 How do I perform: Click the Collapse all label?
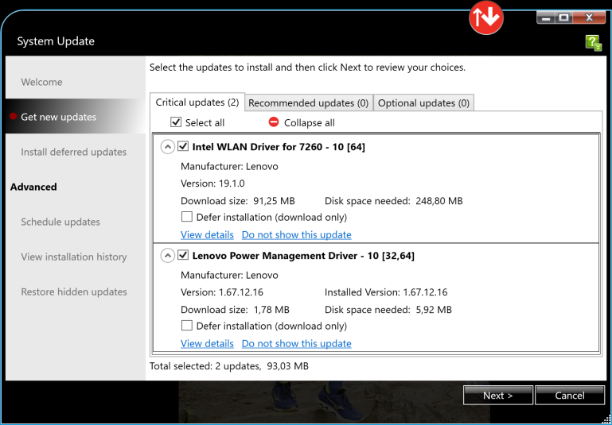[309, 122]
